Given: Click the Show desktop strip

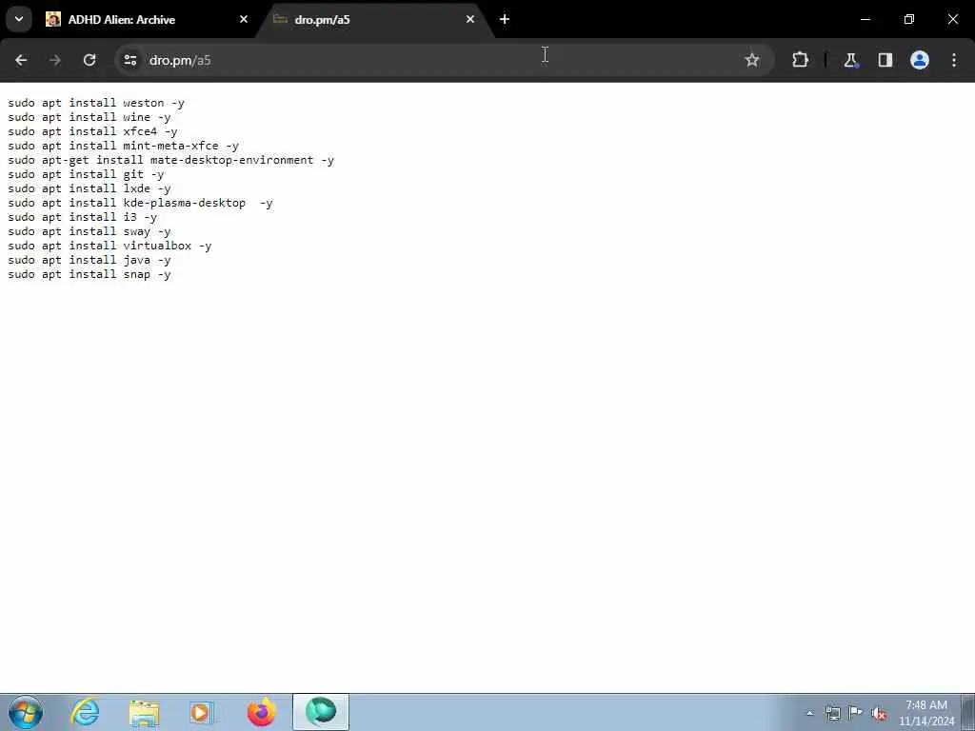Looking at the screenshot, I should 968,712.
